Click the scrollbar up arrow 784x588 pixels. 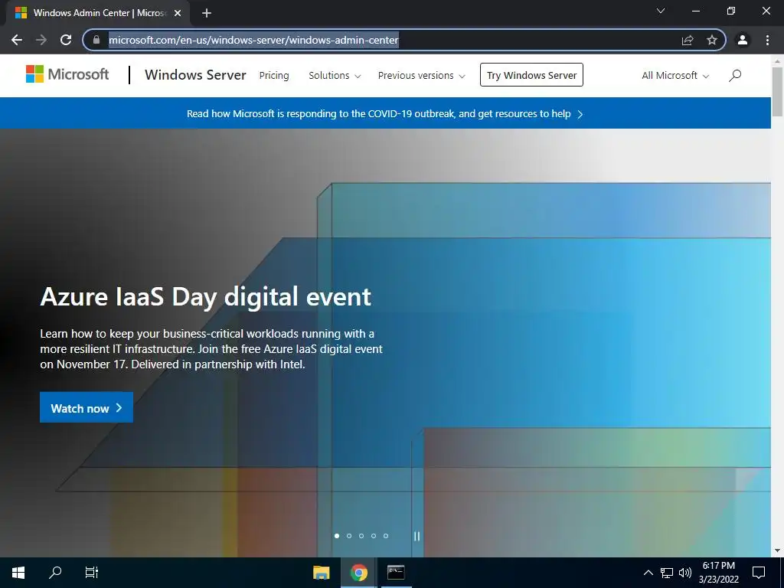pyautogui.click(x=778, y=61)
